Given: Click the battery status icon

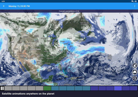Looking at the screenshot, I should pyautogui.click(x=136, y=1).
